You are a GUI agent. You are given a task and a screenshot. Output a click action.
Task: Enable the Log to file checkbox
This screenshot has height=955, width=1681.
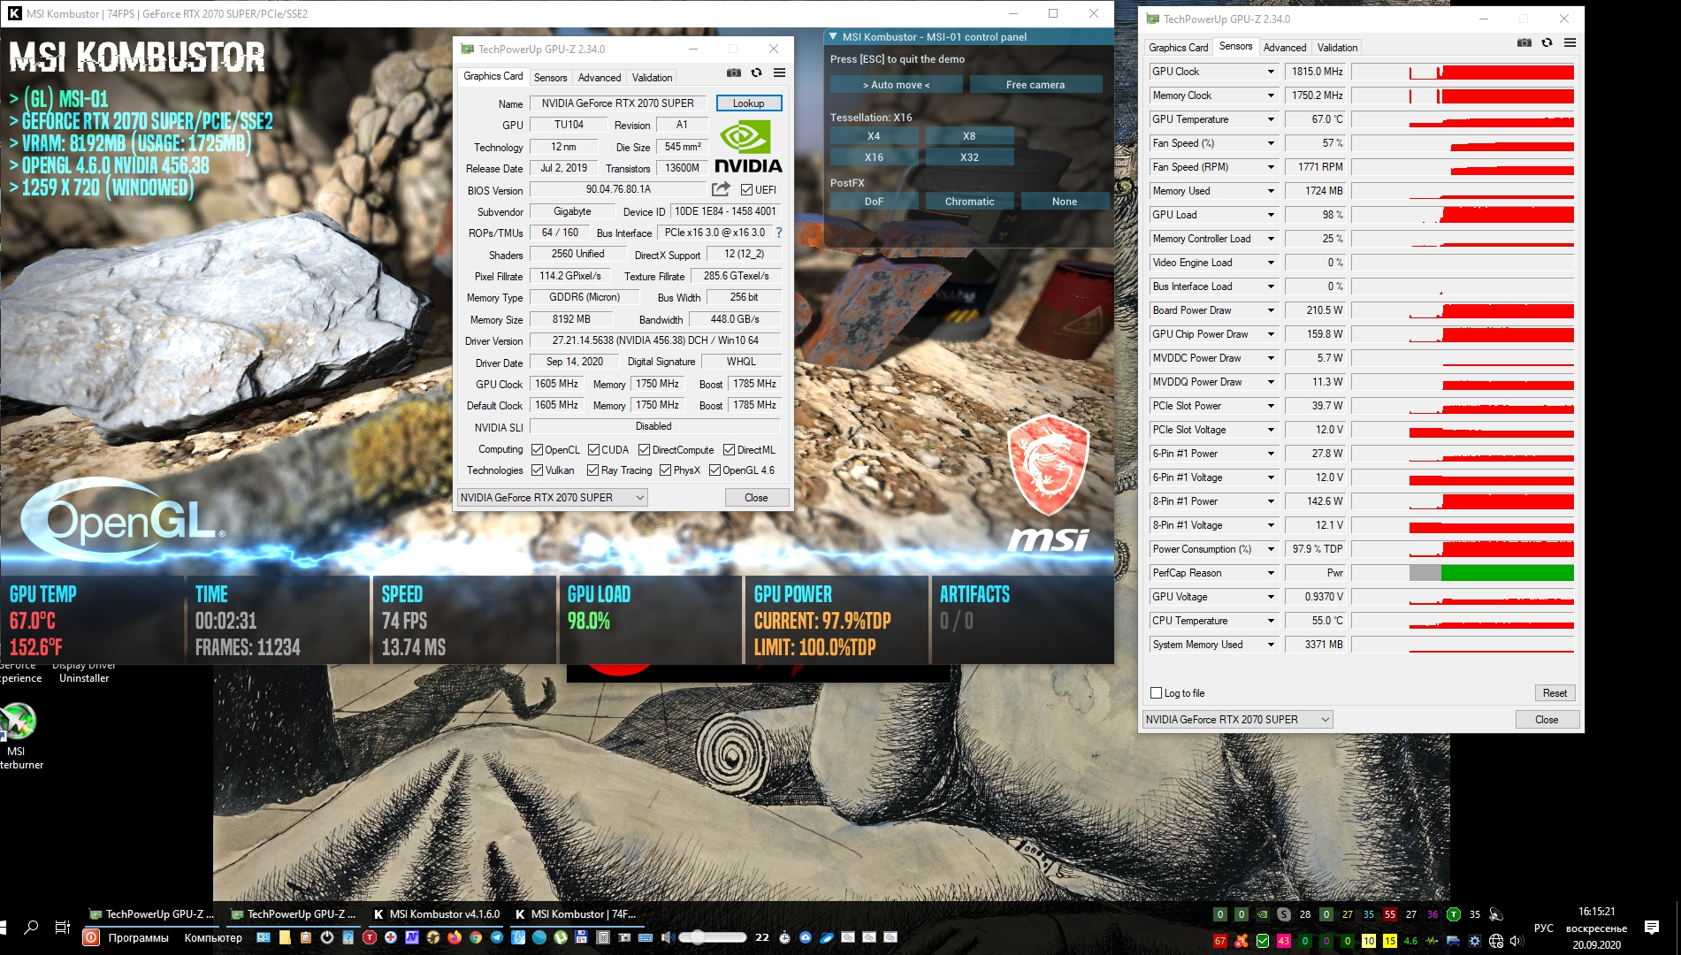pos(1156,693)
